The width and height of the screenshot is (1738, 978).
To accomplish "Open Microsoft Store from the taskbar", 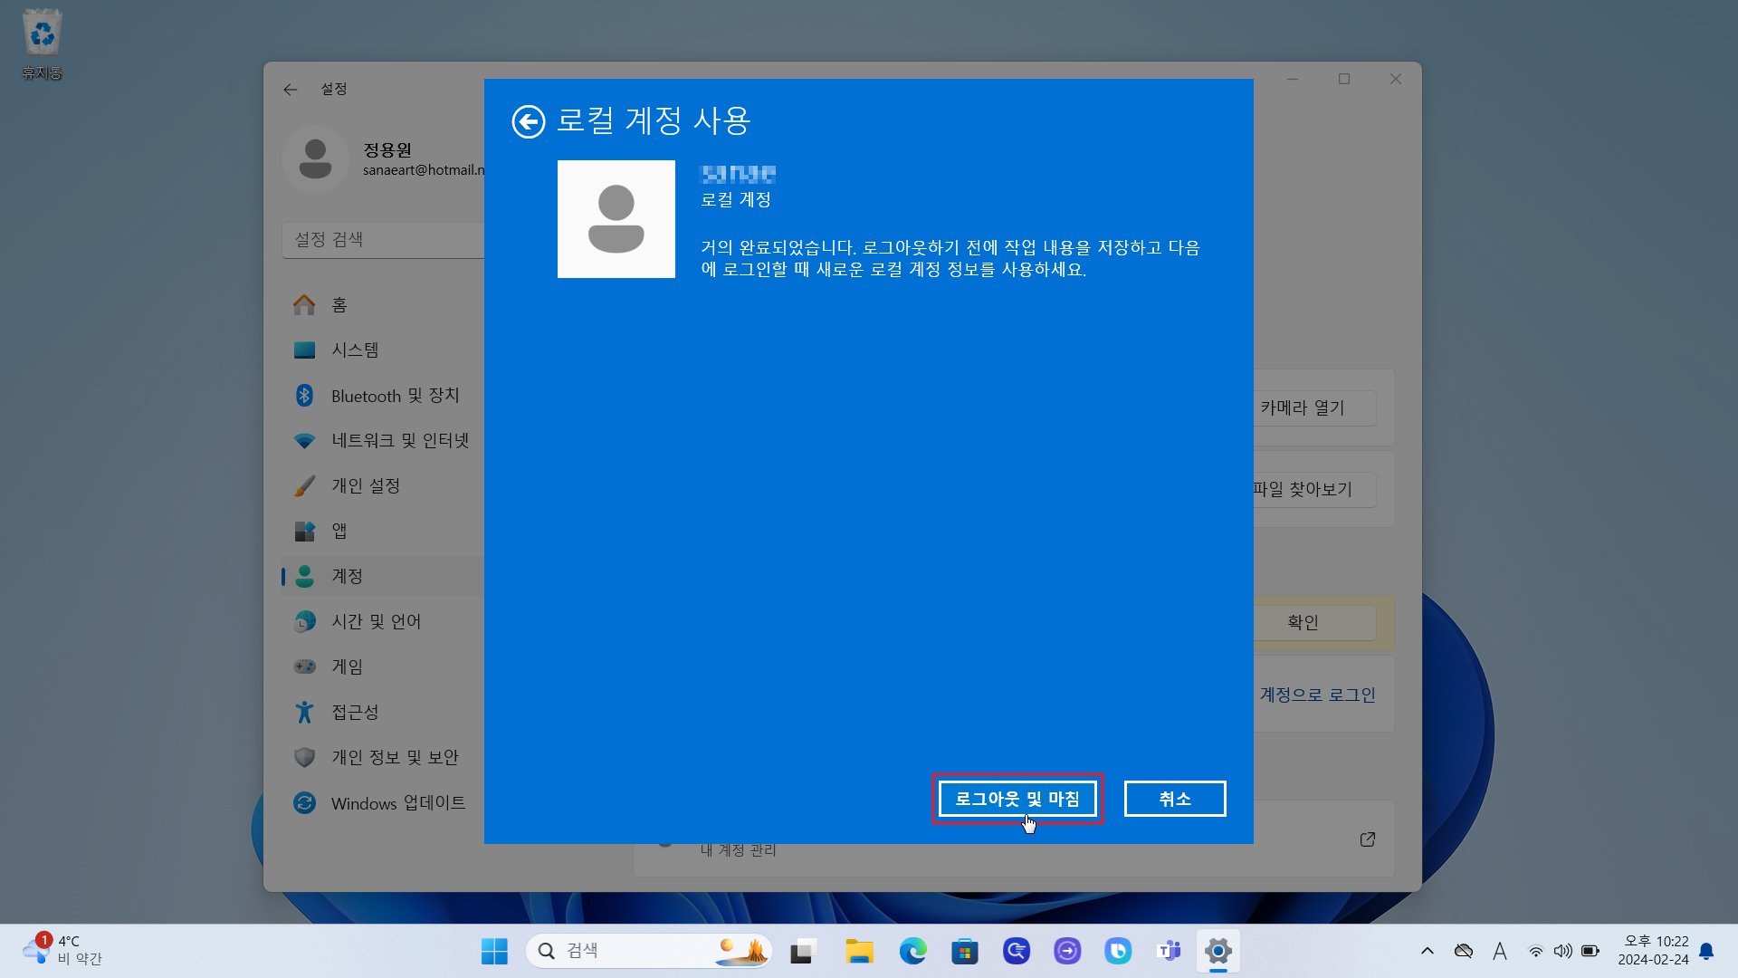I will click(964, 951).
